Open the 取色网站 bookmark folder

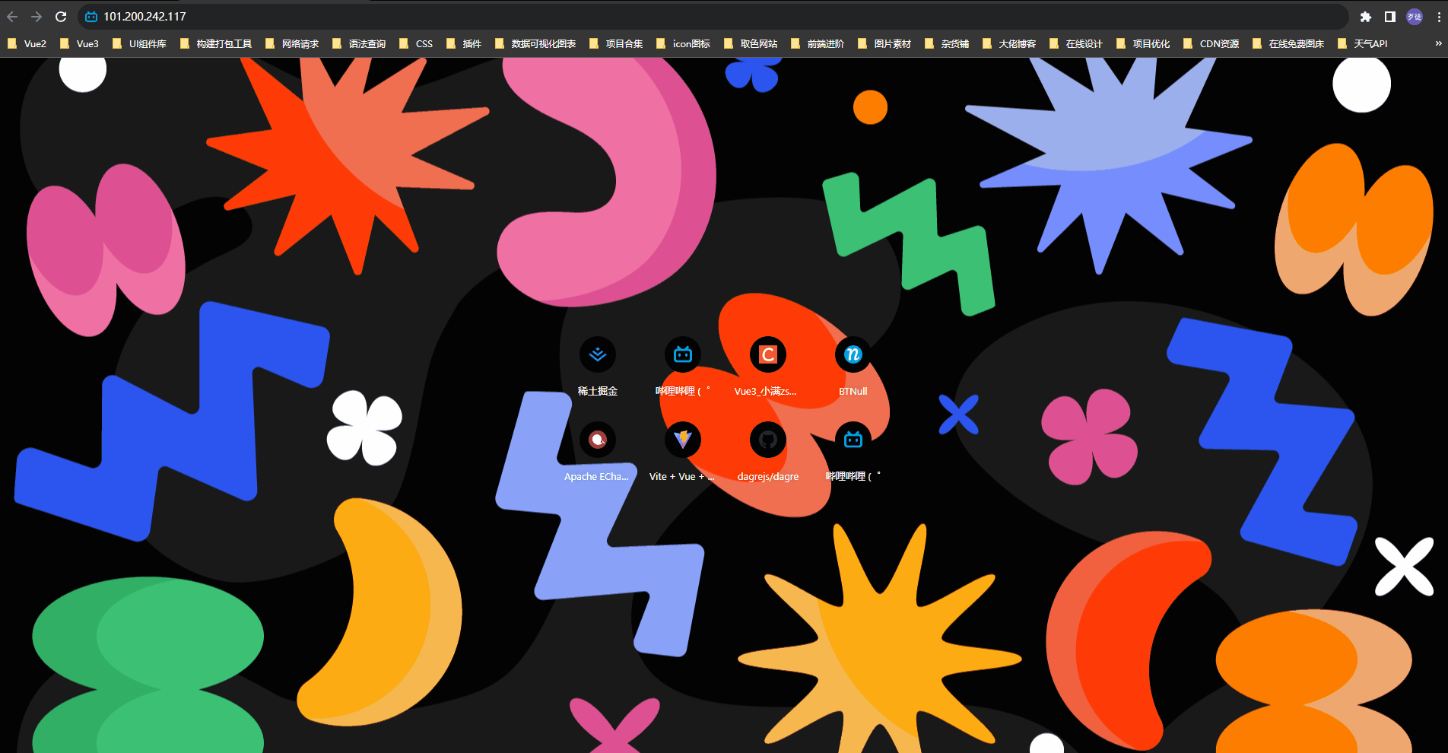tap(751, 43)
